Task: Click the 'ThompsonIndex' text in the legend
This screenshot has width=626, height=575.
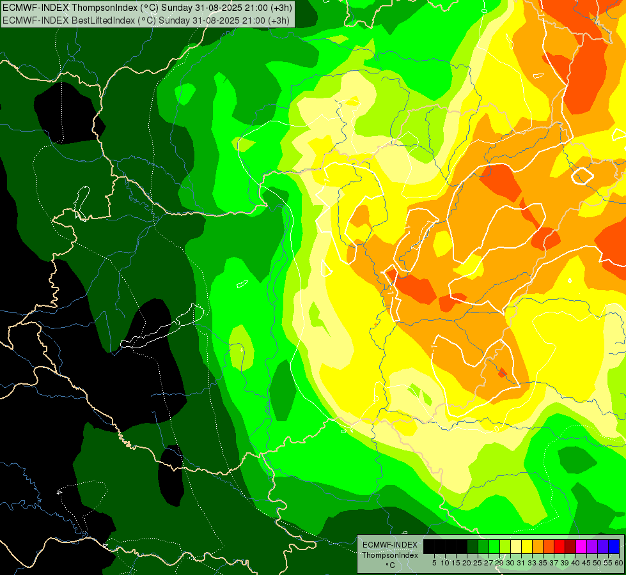Action: coord(390,555)
